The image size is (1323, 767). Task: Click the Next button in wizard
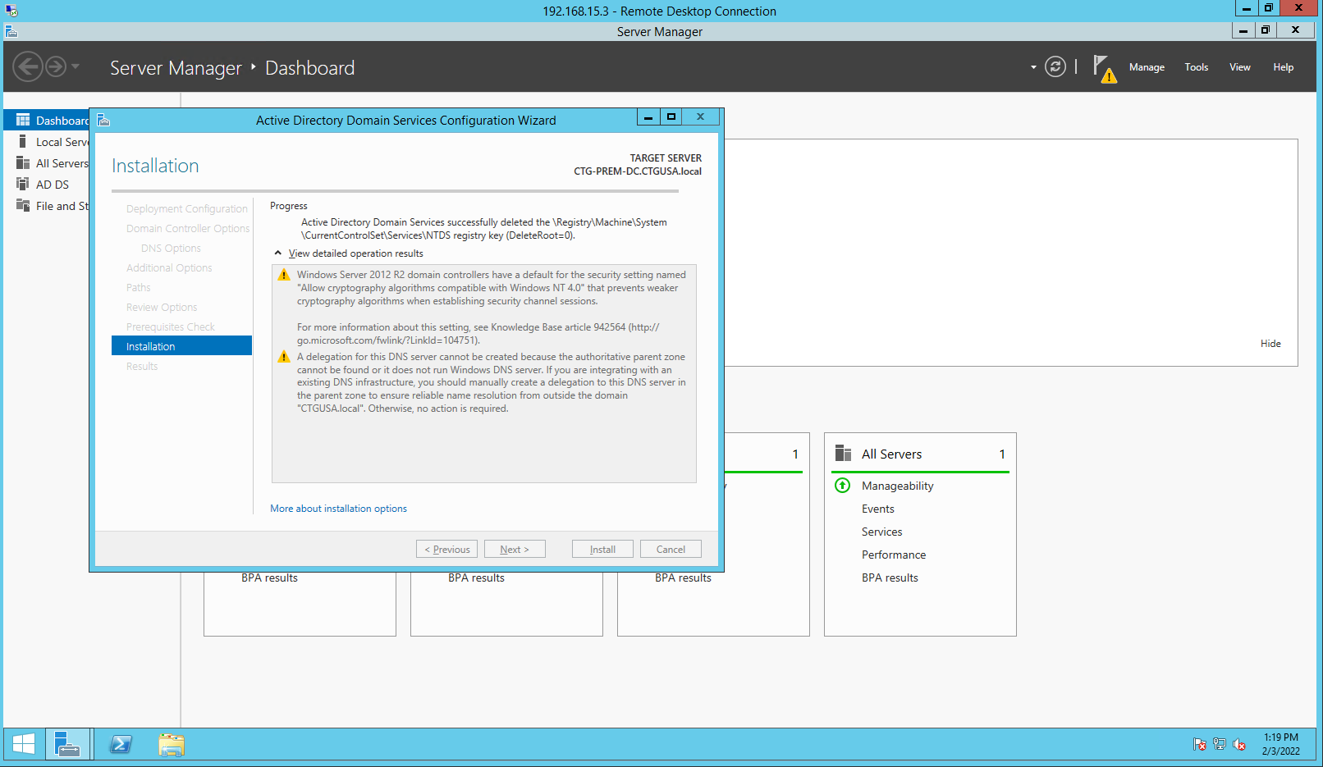[x=515, y=550]
